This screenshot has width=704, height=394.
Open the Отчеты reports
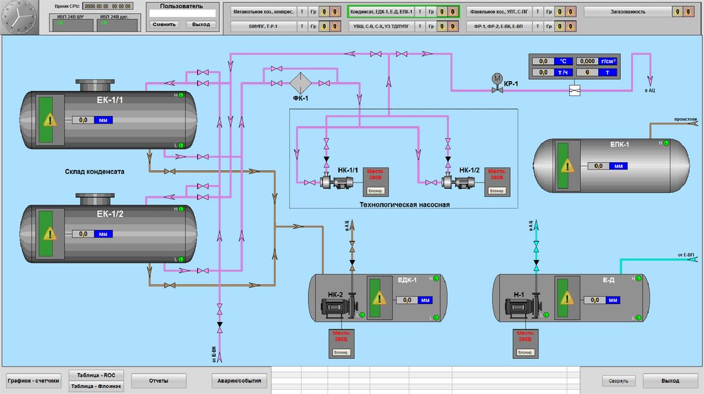pyautogui.click(x=159, y=380)
